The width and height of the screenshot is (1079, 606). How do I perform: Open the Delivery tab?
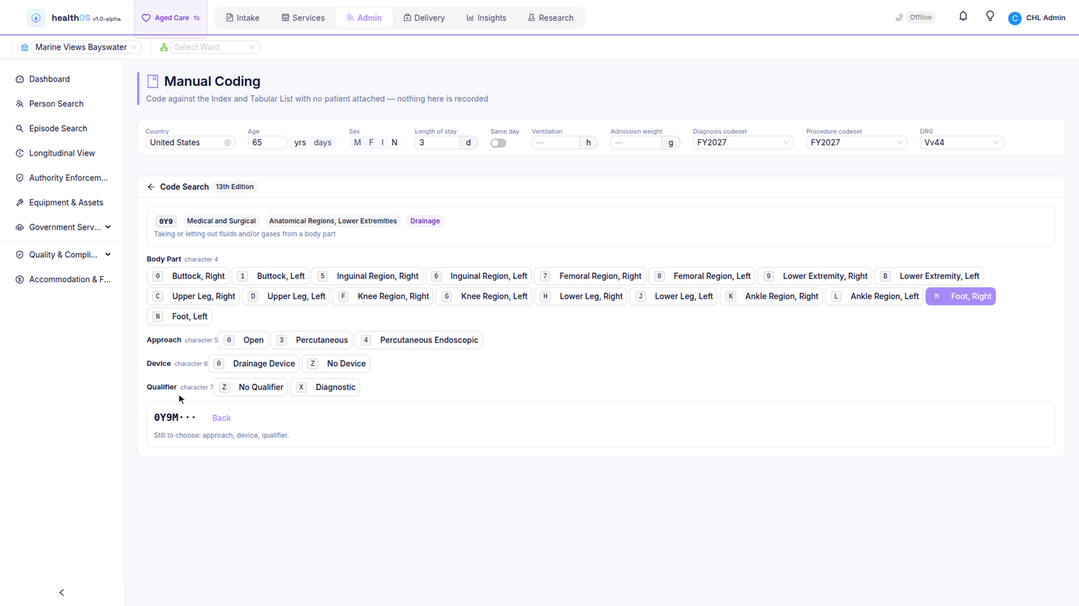pyautogui.click(x=424, y=18)
